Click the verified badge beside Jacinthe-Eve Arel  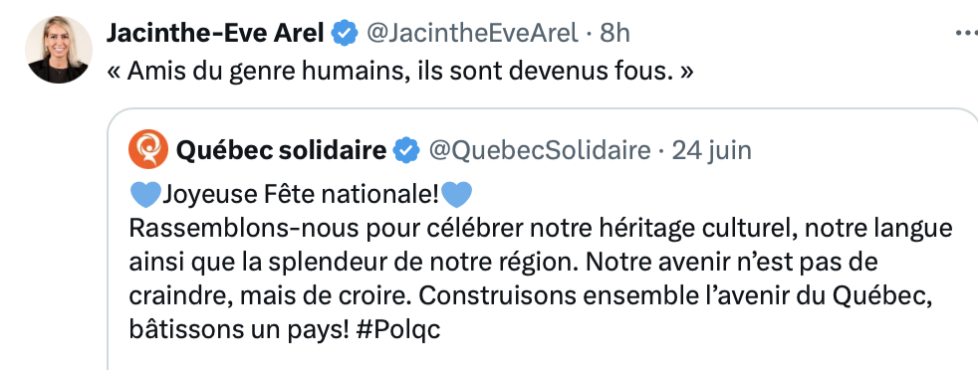click(x=345, y=33)
